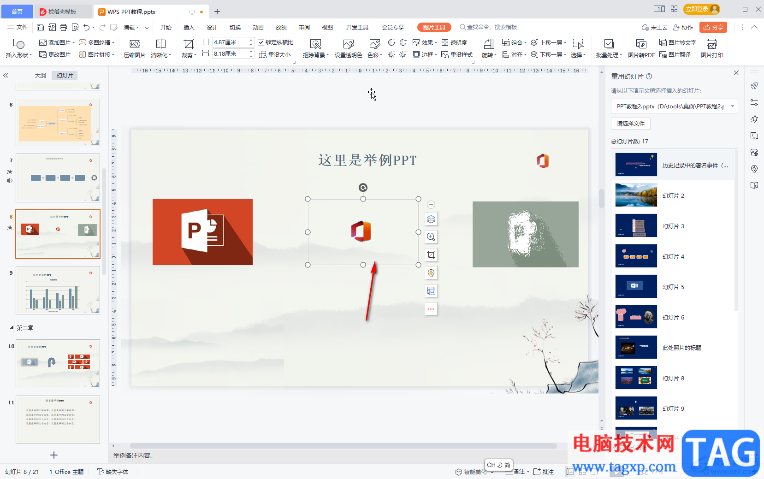Click Picture Print (图片打印) icon

click(711, 44)
